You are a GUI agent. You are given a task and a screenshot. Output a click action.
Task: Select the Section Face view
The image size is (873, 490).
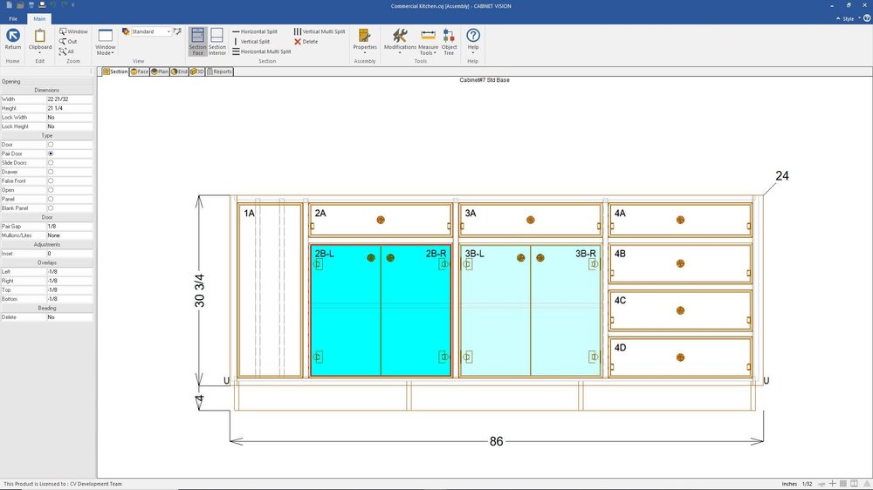197,42
